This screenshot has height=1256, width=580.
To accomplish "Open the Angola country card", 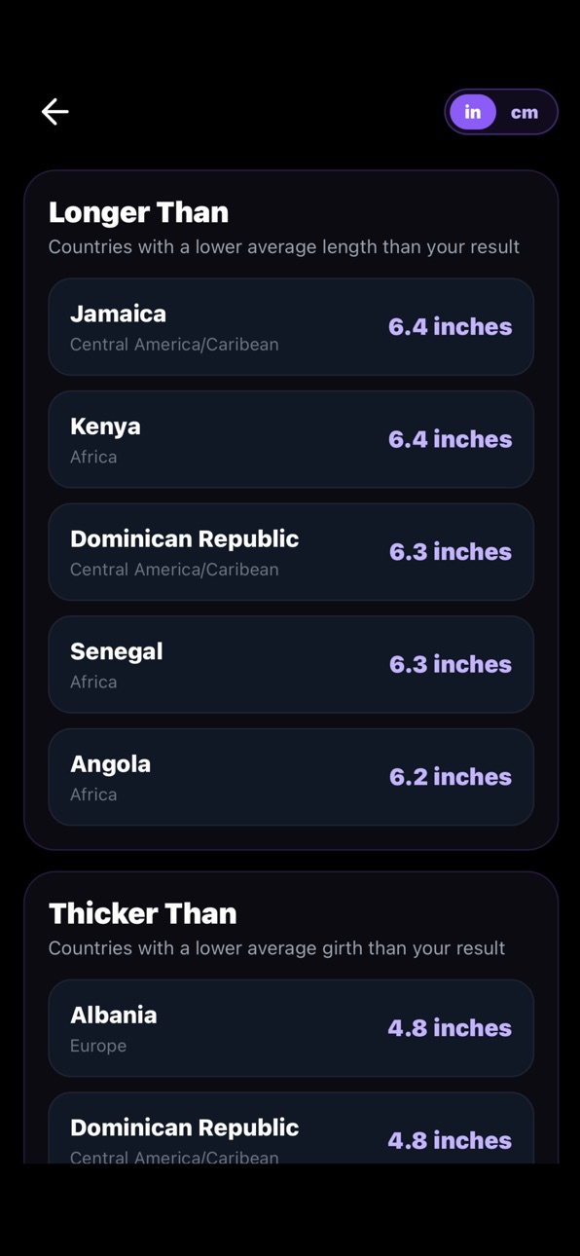I will pyautogui.click(x=291, y=777).
